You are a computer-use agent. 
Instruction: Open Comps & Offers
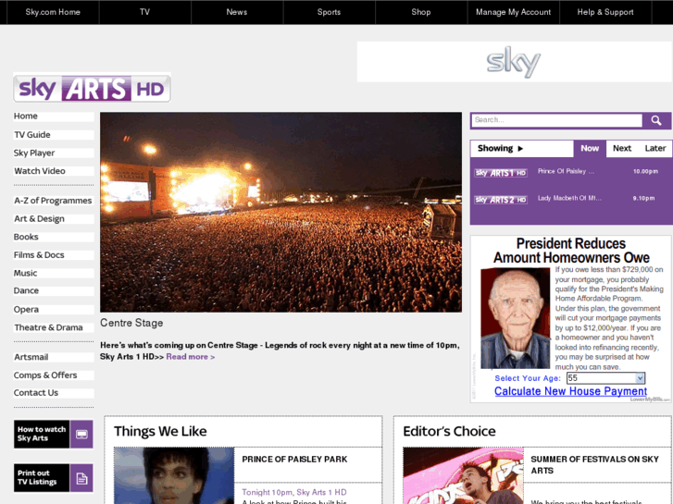pyautogui.click(x=53, y=375)
